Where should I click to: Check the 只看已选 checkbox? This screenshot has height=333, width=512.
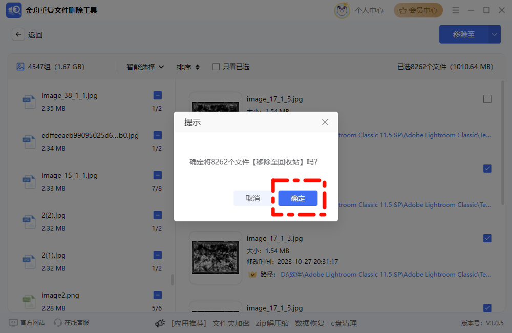(216, 67)
